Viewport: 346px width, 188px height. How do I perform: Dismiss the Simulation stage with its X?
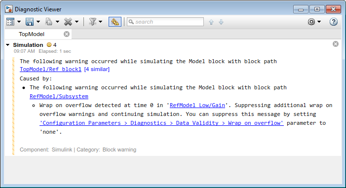pyautogui.click(x=336, y=44)
